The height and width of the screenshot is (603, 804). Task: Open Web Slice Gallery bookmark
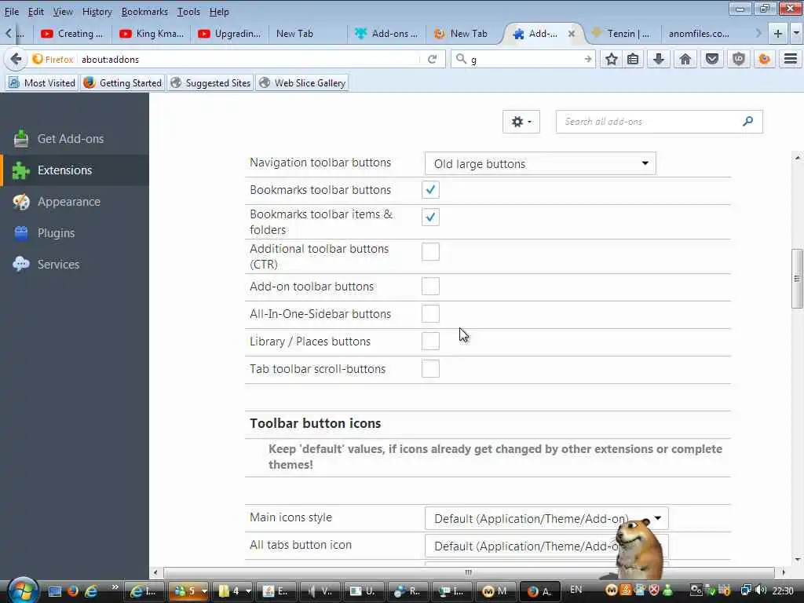click(x=302, y=82)
